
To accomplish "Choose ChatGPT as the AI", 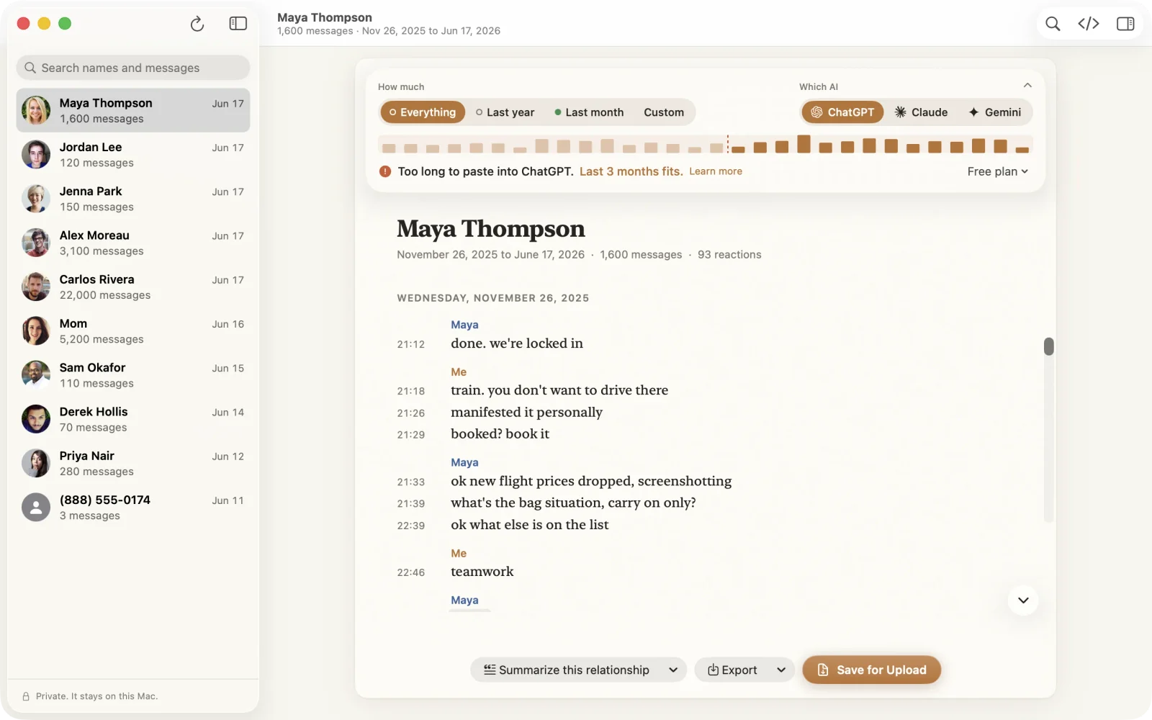I will (842, 112).
